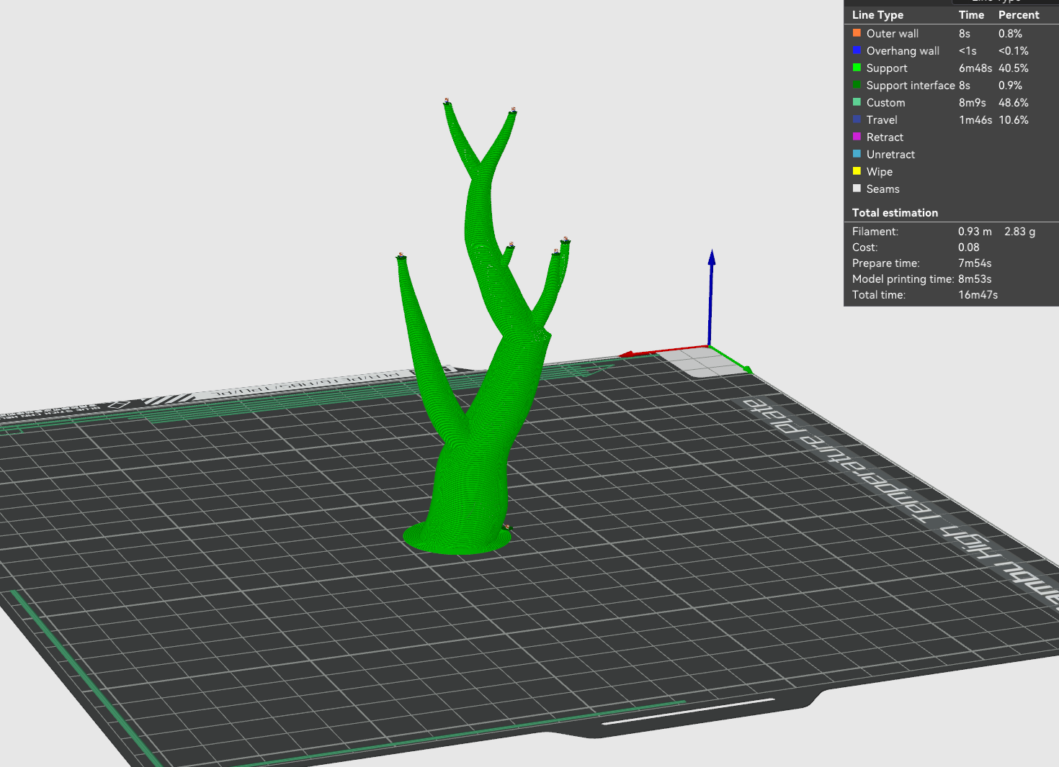Hide the Support lines in preview
Image resolution: width=1059 pixels, height=767 pixels.
(x=887, y=68)
